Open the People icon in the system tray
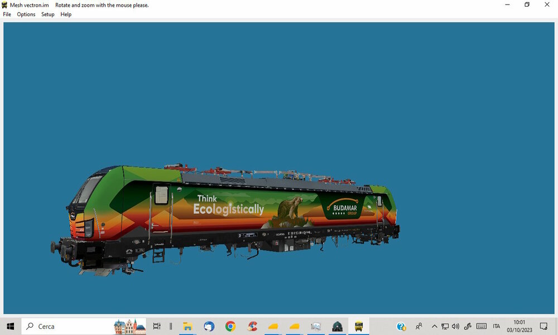 coord(419,326)
